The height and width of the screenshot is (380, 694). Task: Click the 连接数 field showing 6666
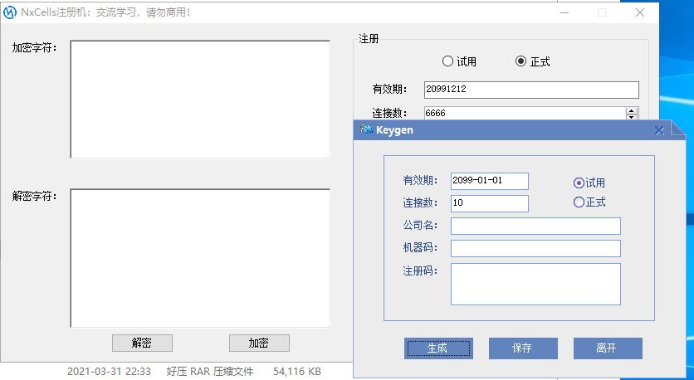tap(525, 113)
